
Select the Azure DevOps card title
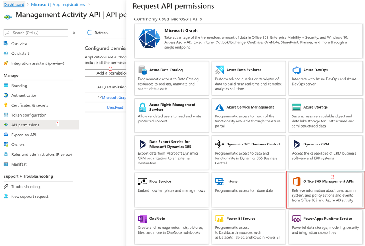[x=315, y=70]
